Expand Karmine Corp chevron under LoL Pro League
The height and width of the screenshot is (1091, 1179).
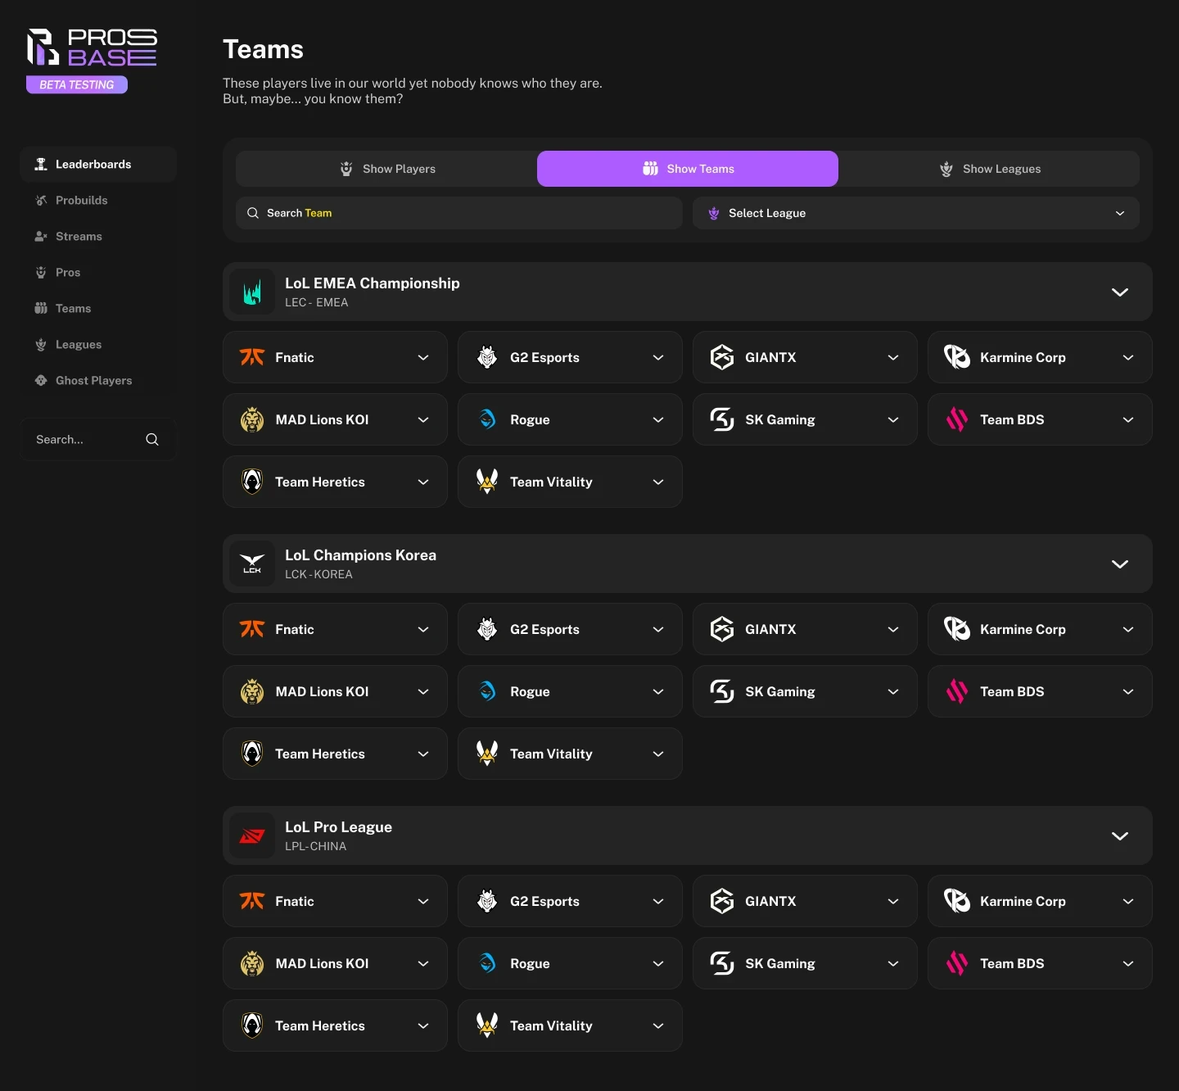coord(1128,901)
